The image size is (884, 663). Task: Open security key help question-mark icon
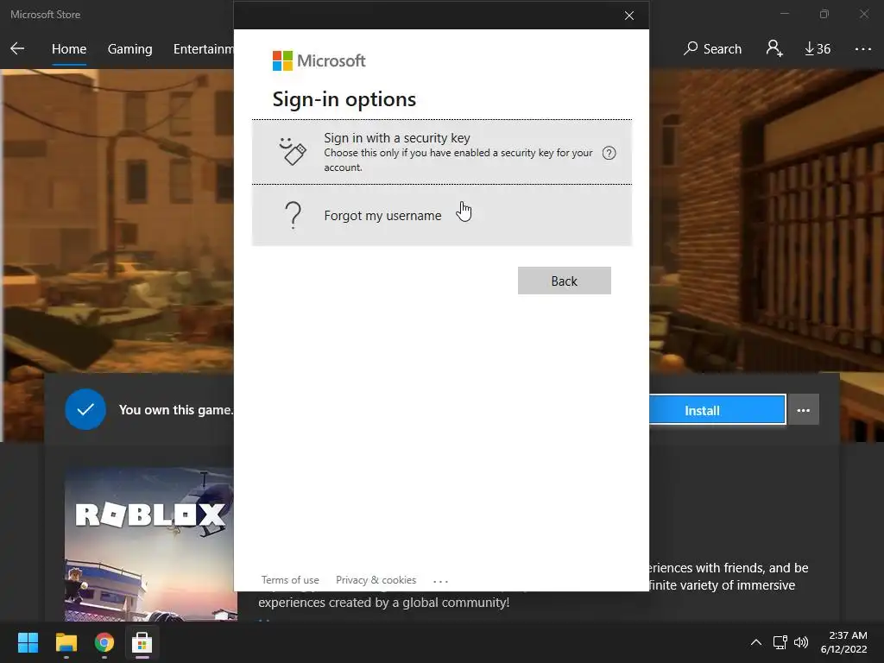[x=609, y=153]
